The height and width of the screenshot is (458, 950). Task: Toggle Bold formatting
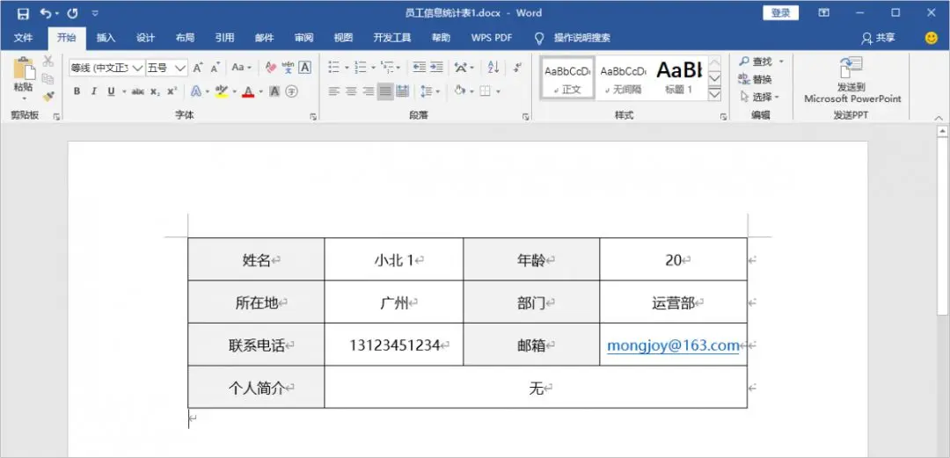click(77, 91)
